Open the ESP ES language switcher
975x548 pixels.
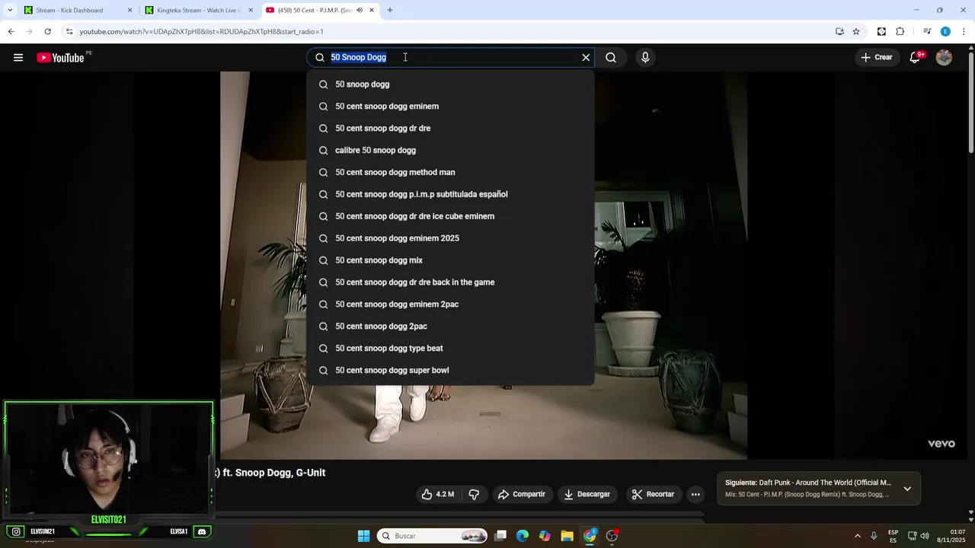pos(893,536)
